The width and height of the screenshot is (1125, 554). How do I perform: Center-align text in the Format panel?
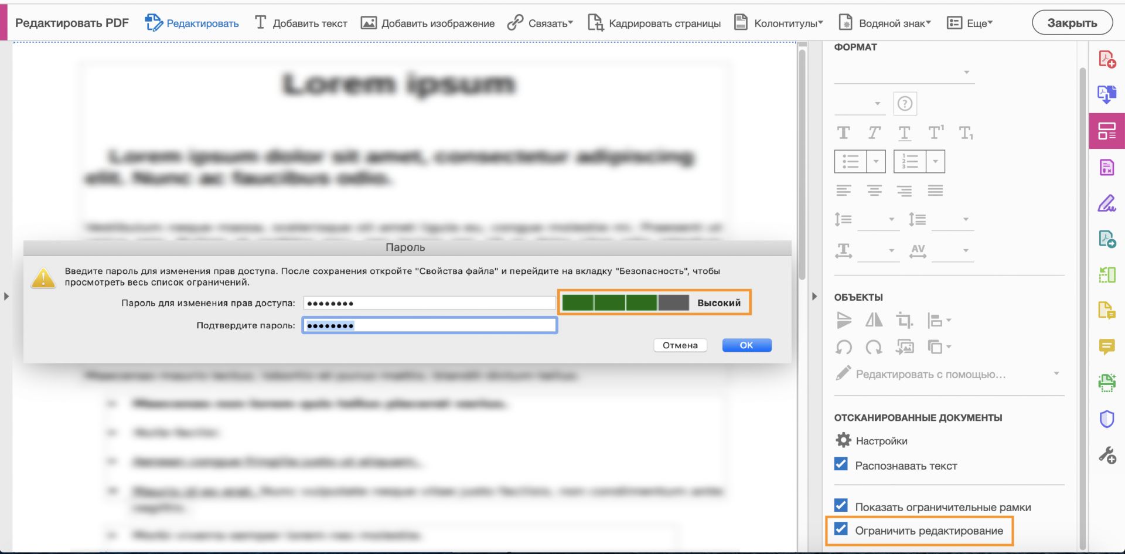(874, 191)
